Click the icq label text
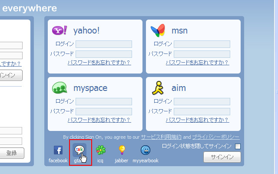 pyautogui.click(x=100, y=161)
